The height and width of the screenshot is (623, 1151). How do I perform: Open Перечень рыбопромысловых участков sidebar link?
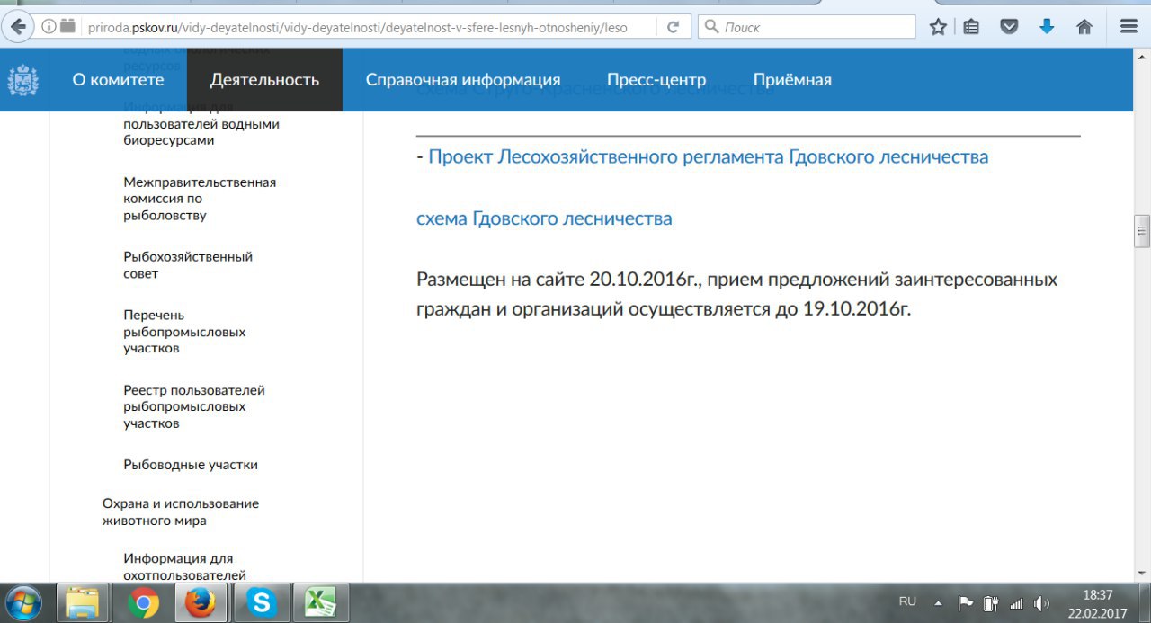[184, 332]
